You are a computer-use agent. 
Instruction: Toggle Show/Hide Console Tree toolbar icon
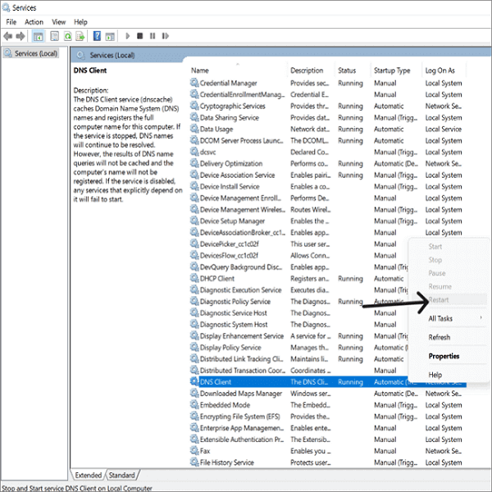pyautogui.click(x=39, y=36)
